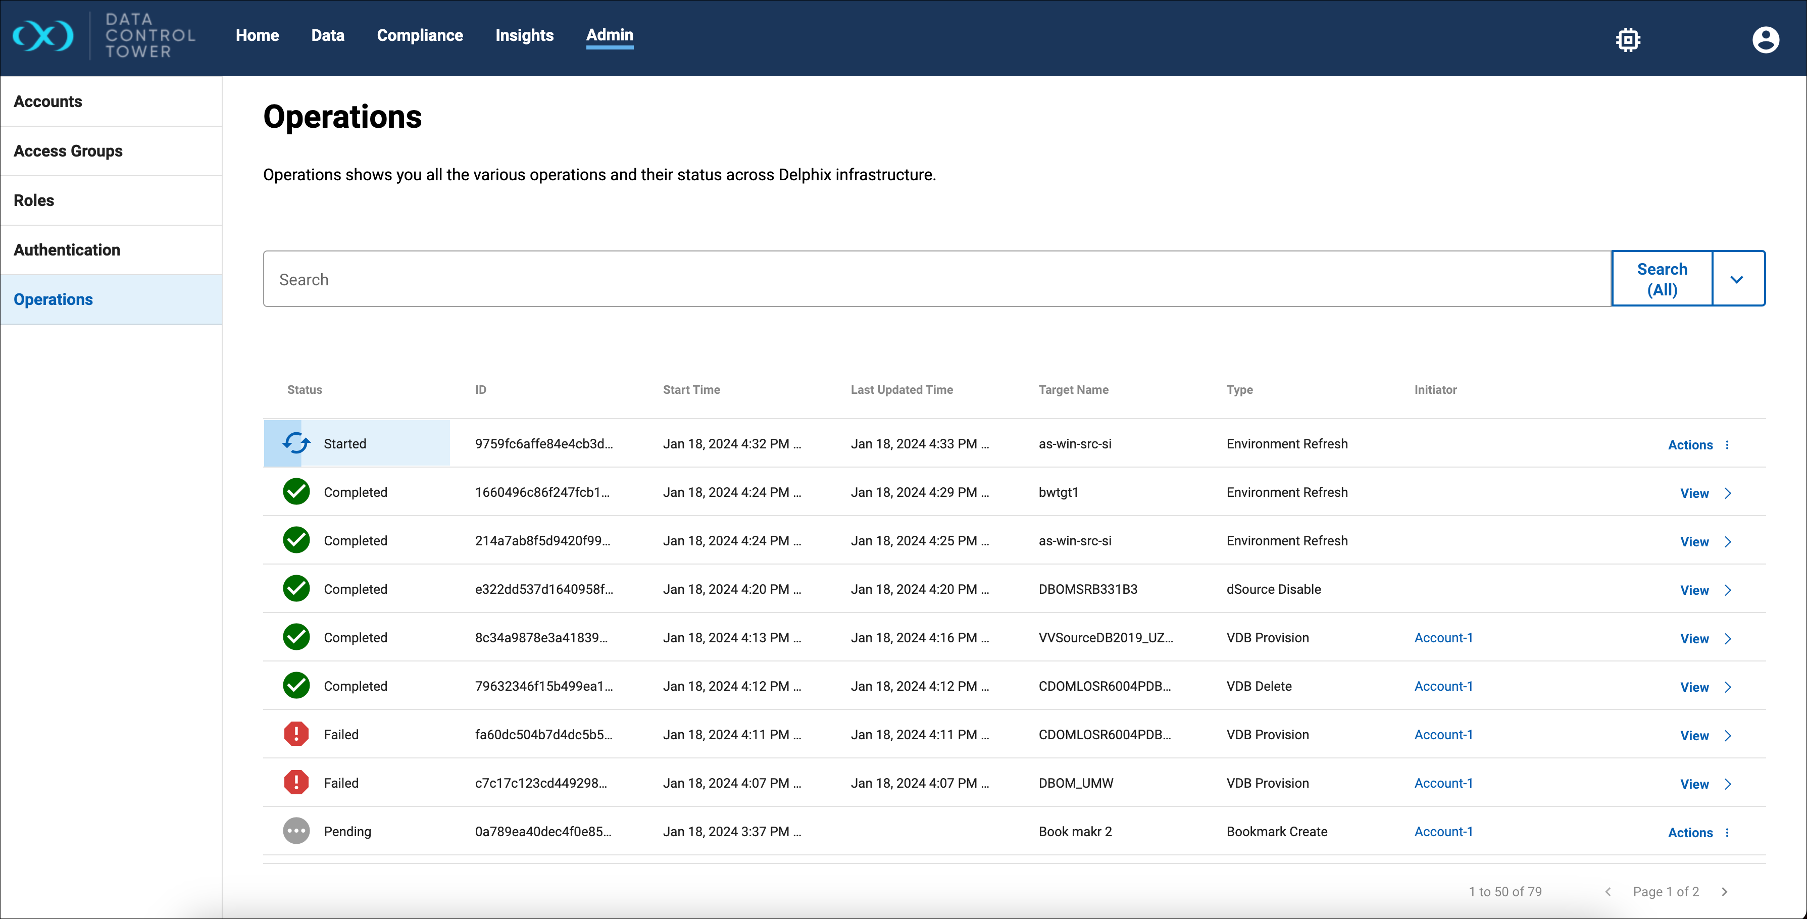Viewport: 1807px width, 919px height.
Task: Open the user profile account icon
Action: 1765,39
